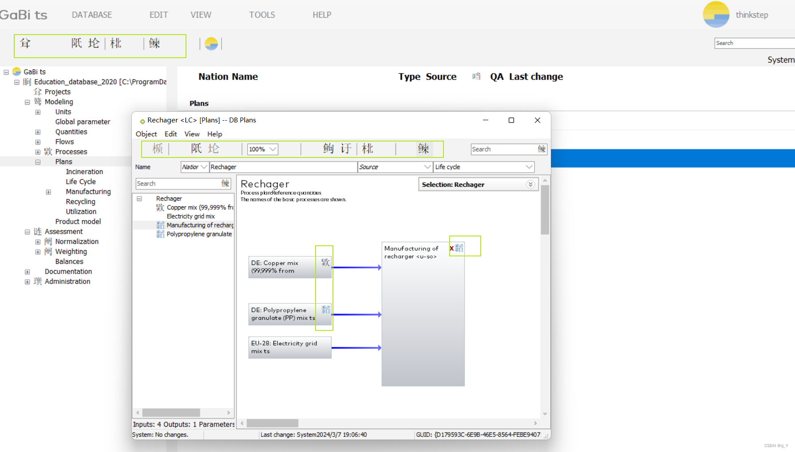Viewport: 795px width, 452px height.
Task: Click vertical scrollbar thumb of plan canvas
Action: tap(545, 209)
